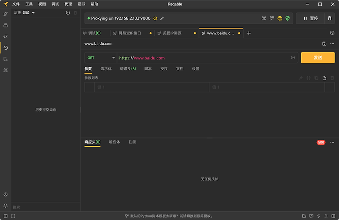Click the 键 1 parameter key field
The width and height of the screenshot is (339, 220).
pyautogui.click(x=151, y=87)
